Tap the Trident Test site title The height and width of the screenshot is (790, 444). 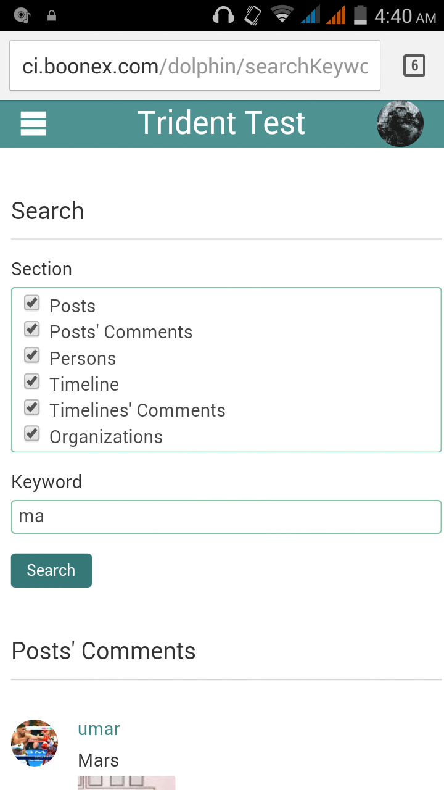(221, 123)
